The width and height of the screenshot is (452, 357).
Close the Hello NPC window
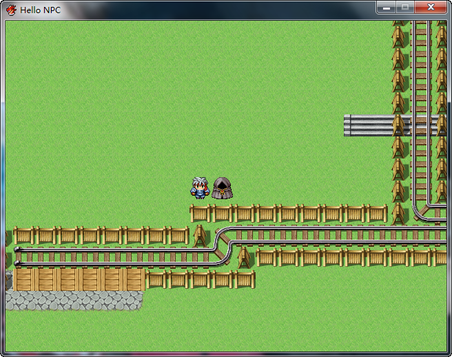[431, 7]
